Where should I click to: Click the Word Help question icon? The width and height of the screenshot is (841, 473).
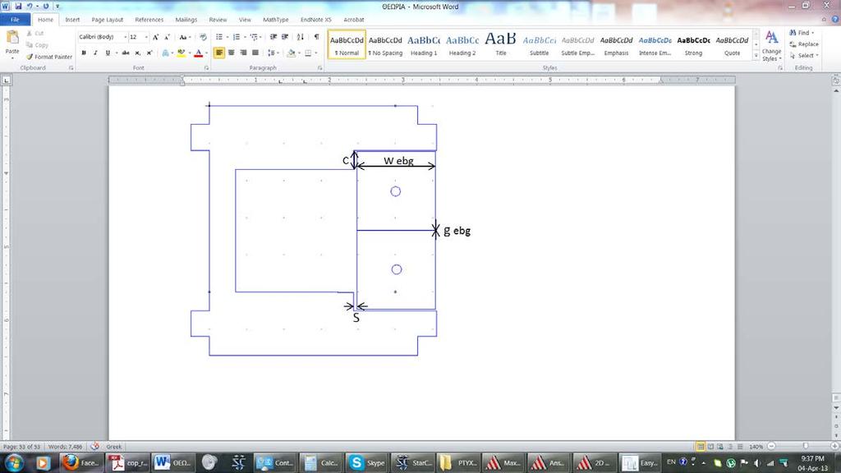click(834, 20)
